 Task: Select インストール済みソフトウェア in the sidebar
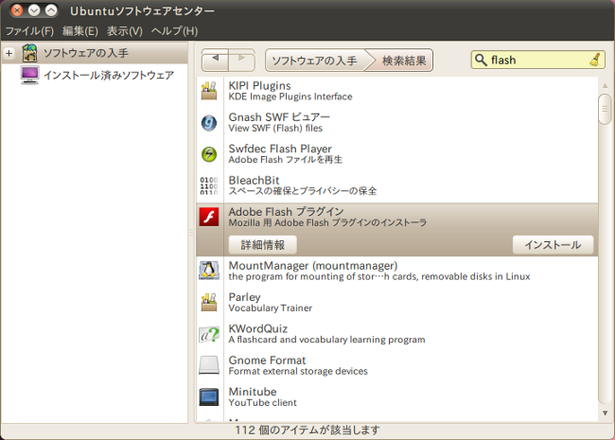point(108,75)
